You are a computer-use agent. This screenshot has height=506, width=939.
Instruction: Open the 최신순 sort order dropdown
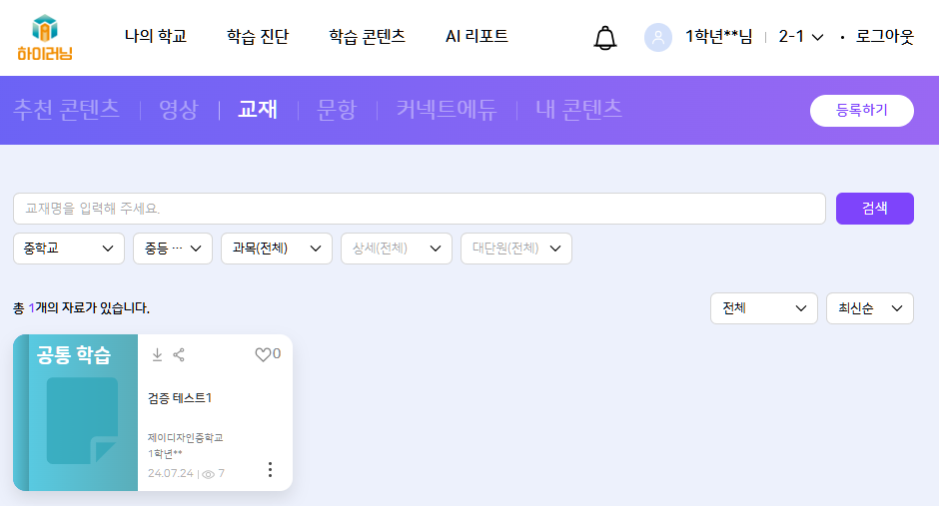[869, 308]
